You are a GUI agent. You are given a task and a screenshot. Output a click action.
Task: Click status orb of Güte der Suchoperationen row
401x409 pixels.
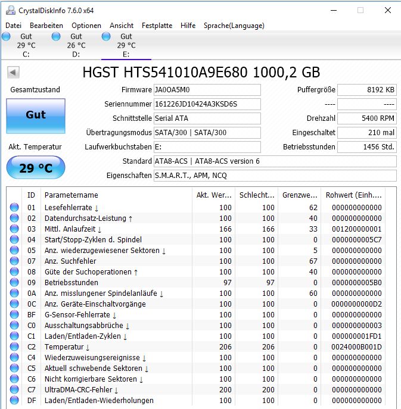tap(14, 271)
